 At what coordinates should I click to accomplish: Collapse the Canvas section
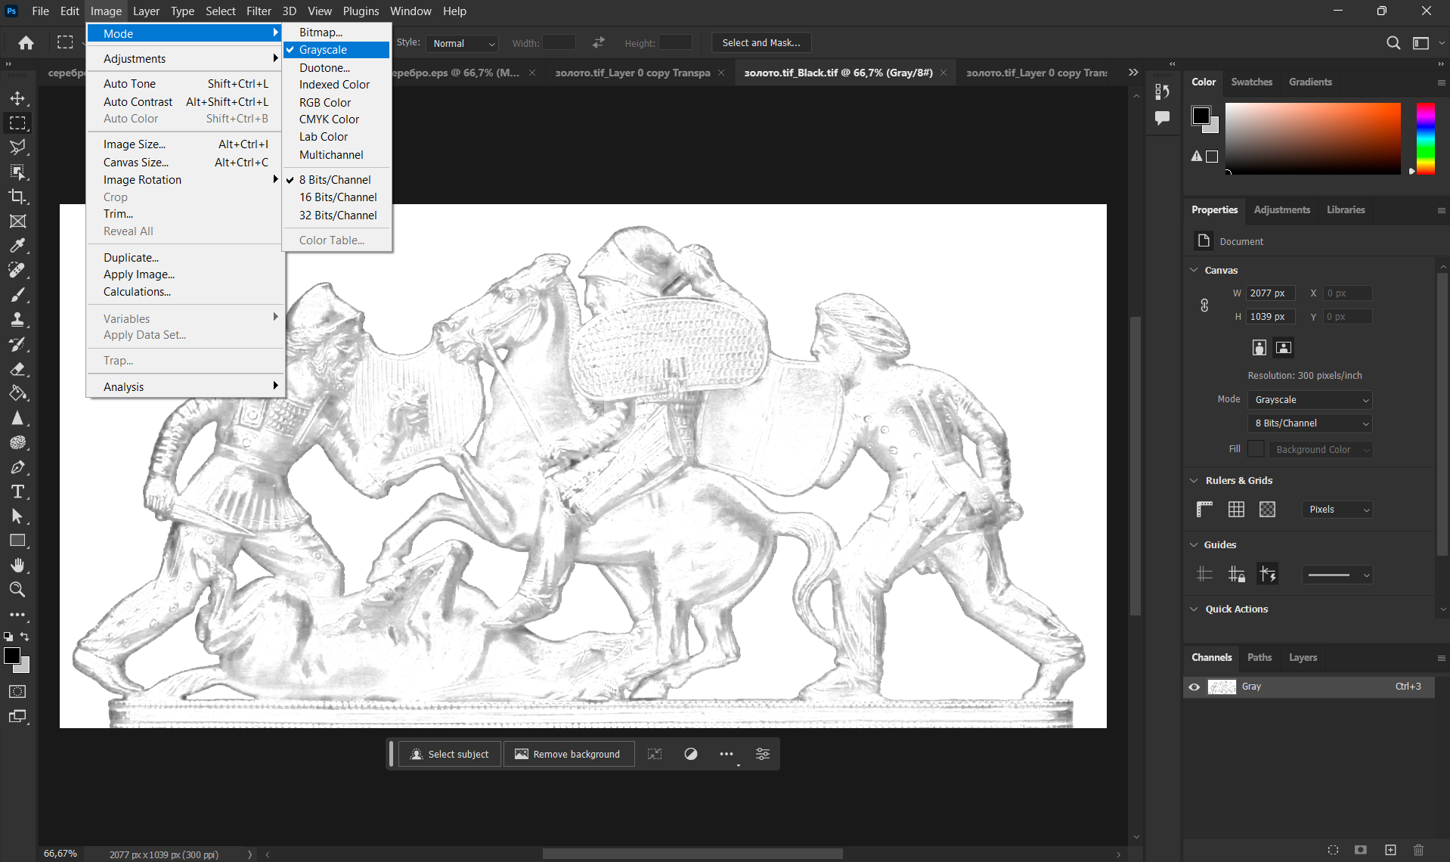point(1194,270)
